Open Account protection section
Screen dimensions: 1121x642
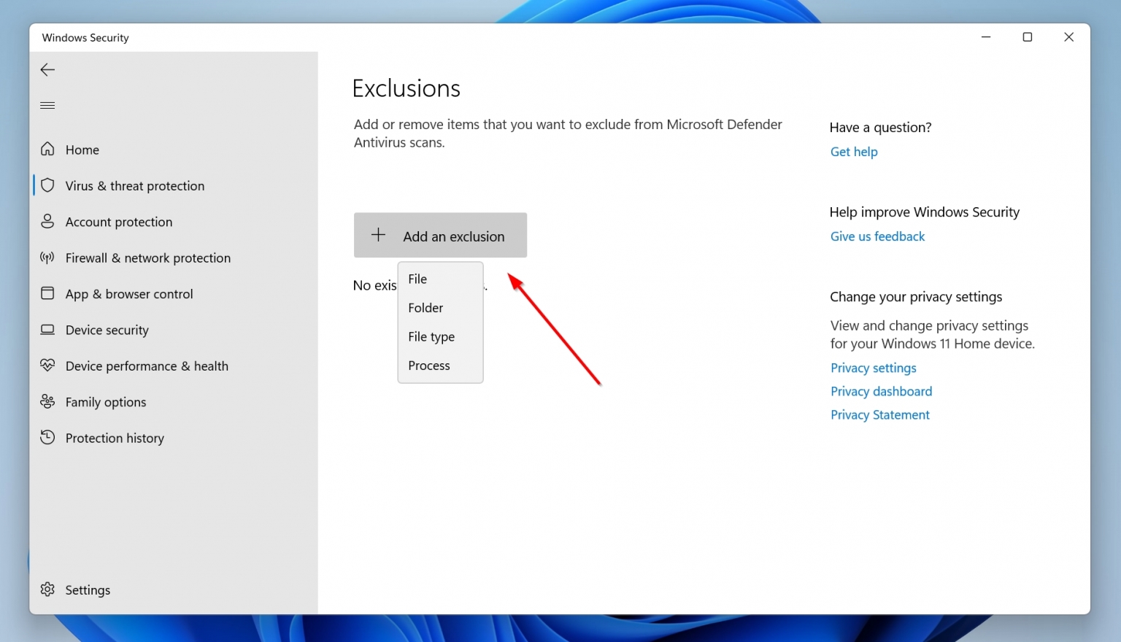pyautogui.click(x=118, y=222)
